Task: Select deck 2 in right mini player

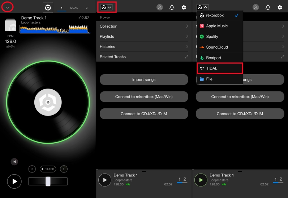Action: (x=281, y=179)
